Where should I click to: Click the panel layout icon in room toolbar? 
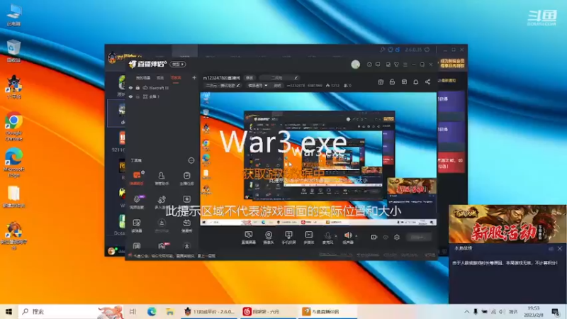tap(404, 82)
